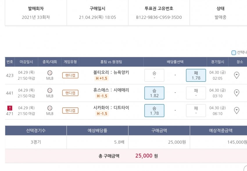Image resolution: width=247 pixels, height=171 pixels.
Task: Select 패 1.78 for Baltimore vs New York
Action: (x=196, y=75)
